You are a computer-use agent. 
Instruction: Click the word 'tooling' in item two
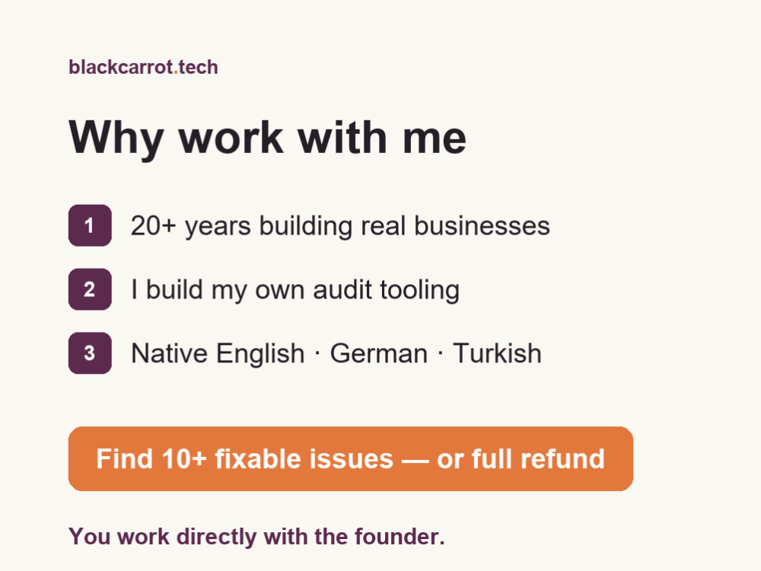tap(420, 290)
